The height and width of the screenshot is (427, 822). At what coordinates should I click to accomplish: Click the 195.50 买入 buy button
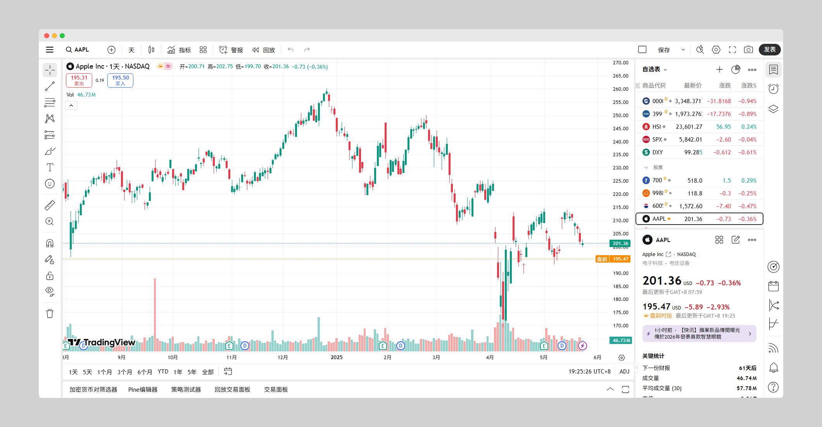coord(120,80)
